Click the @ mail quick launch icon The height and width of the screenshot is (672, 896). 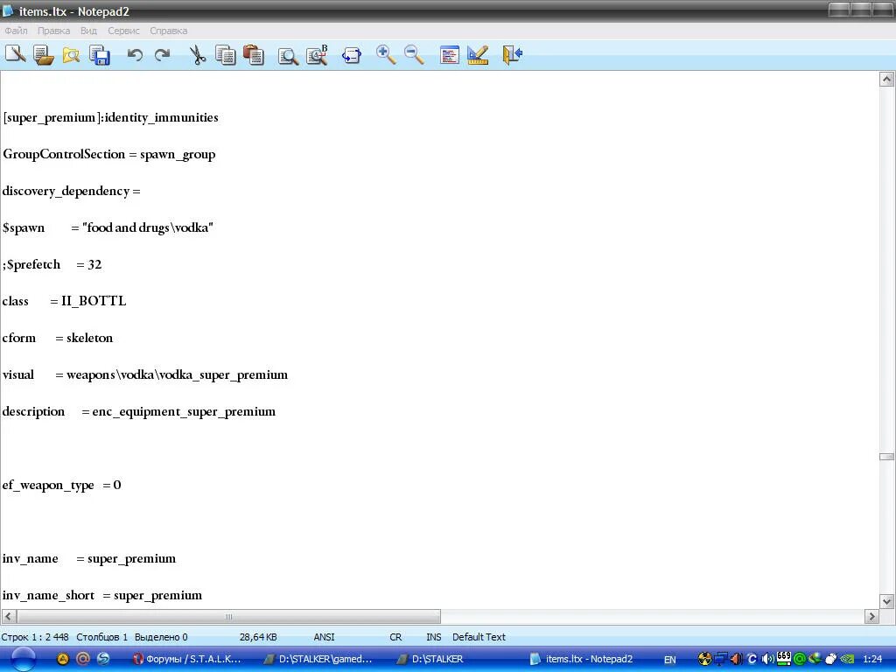click(83, 659)
